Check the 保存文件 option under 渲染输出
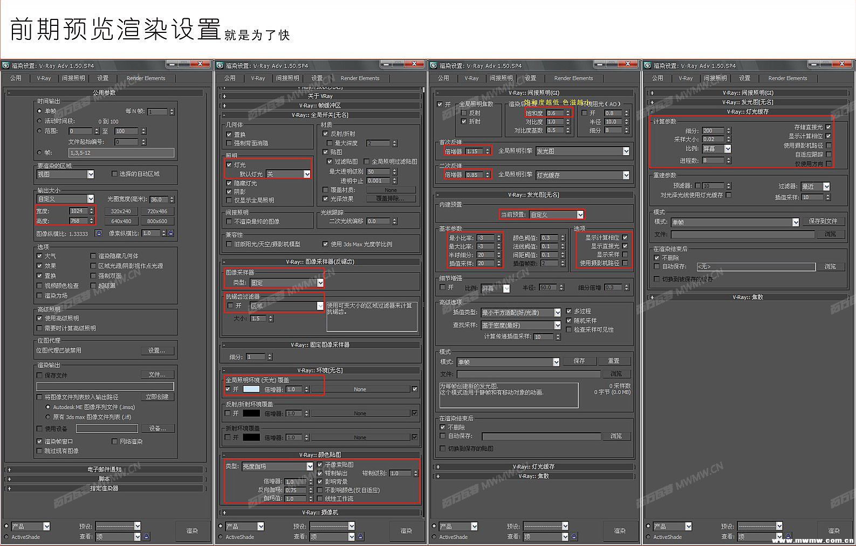Screen dimensions: 856x546 39,375
